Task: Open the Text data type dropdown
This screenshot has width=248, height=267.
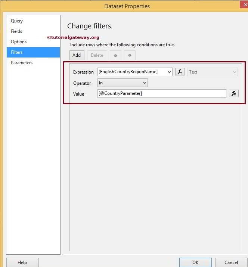Action: click(213, 72)
